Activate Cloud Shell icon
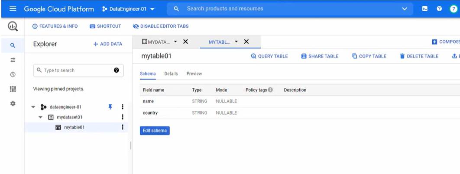The image size is (460, 174). (x=424, y=9)
